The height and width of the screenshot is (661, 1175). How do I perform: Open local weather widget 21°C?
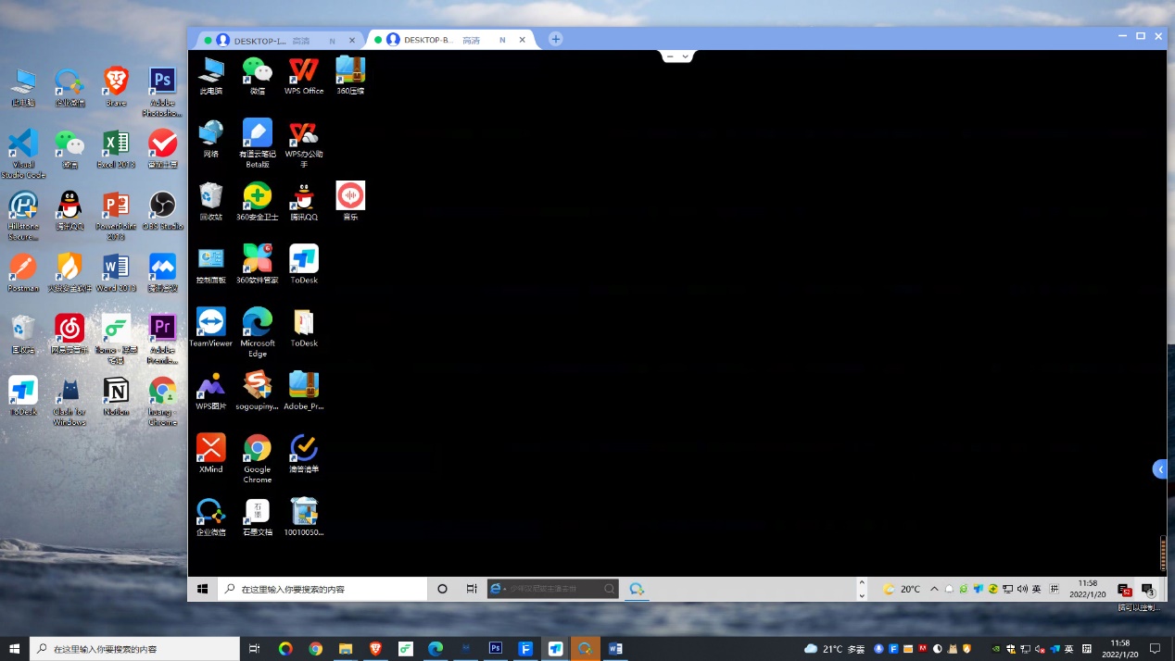click(835, 649)
